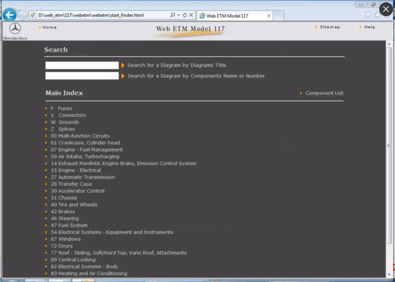Click the Favorites star icon
This screenshot has height=282, width=395.
[x=377, y=15]
